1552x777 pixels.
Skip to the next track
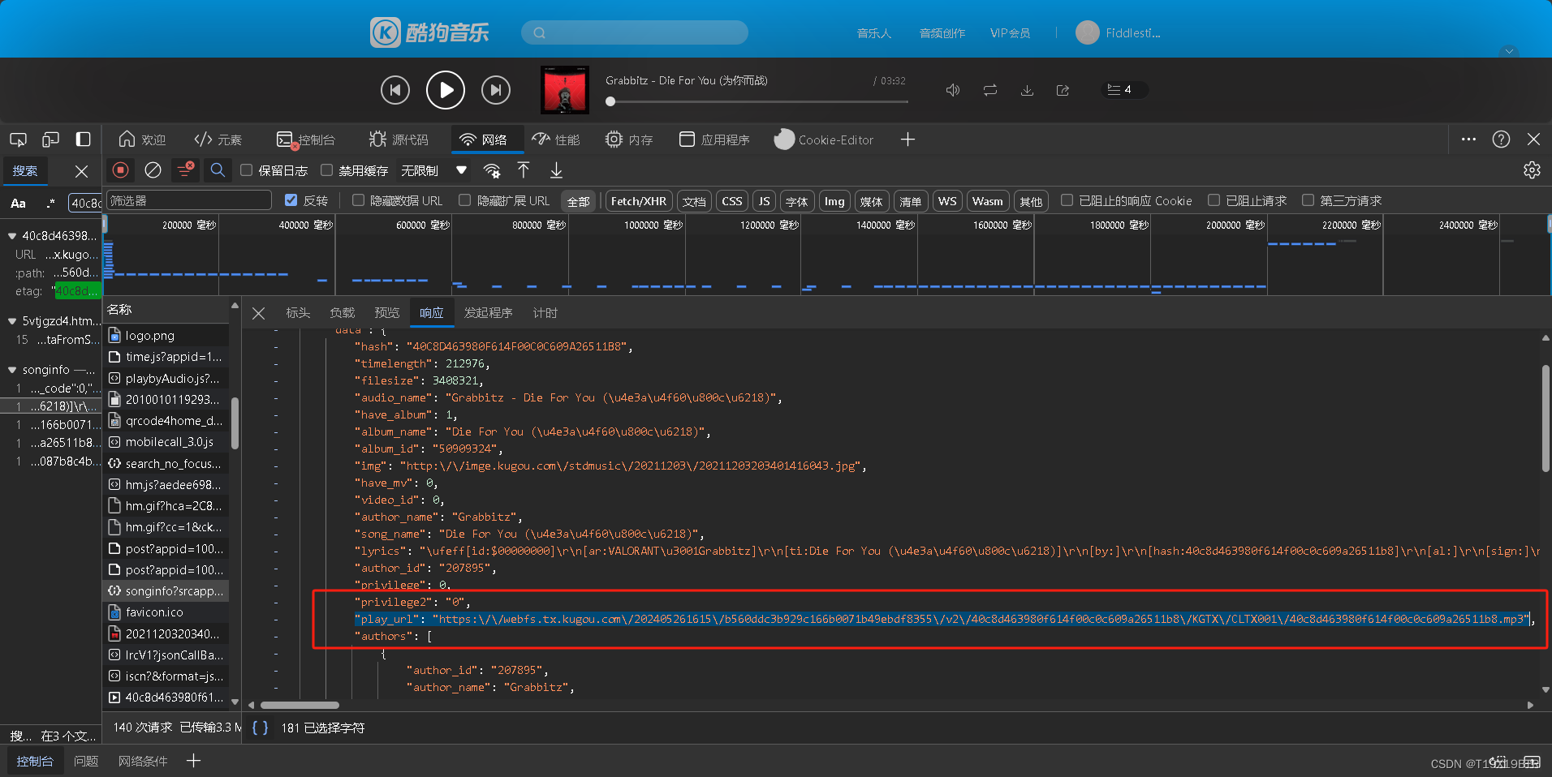[496, 90]
